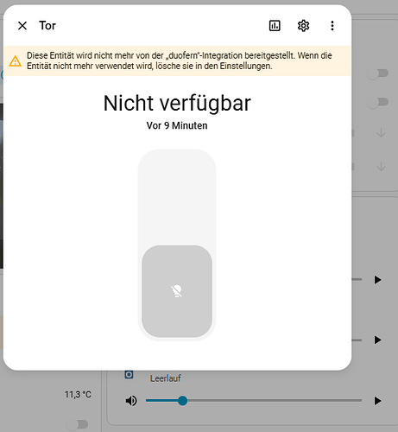Toggle the switch right of Nicht verfügbar heading
This screenshot has height=432, width=398.
click(378, 102)
